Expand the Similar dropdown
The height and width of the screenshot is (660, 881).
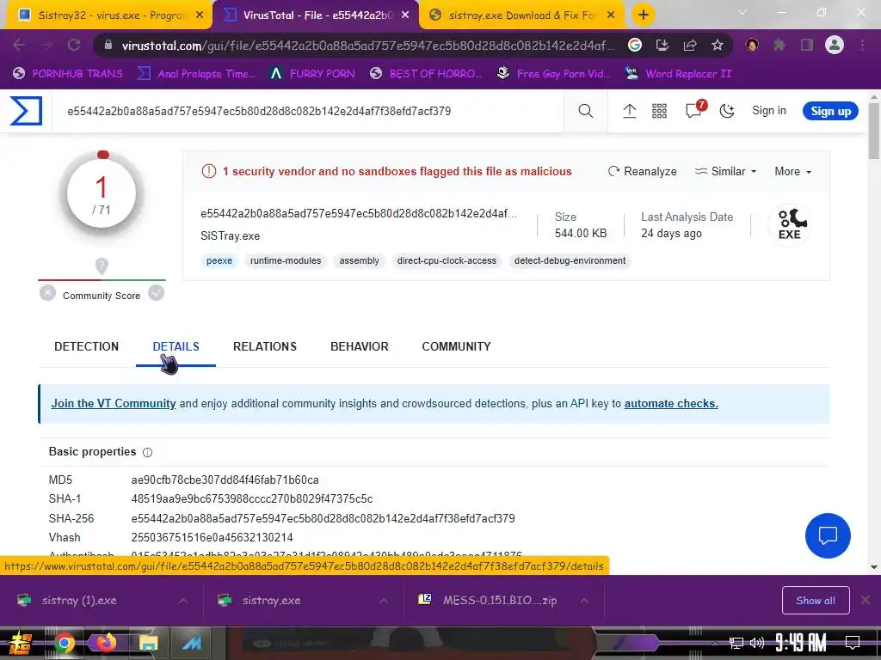(725, 171)
